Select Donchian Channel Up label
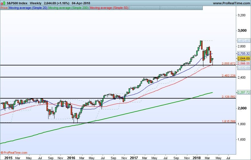Image resolution: width=251 pixels, height=160 pixels. [x=144, y=8]
